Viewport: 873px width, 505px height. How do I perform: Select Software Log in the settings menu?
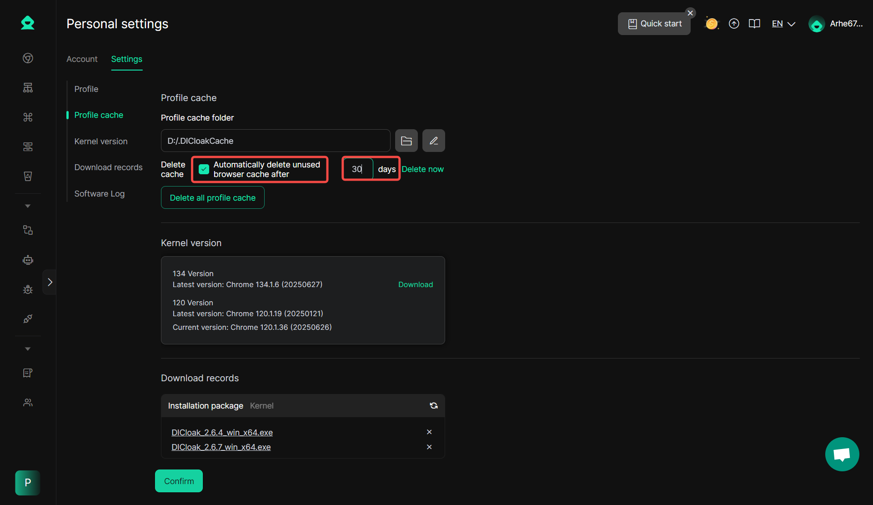tap(99, 194)
